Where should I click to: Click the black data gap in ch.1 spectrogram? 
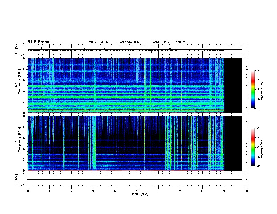pos(233,85)
